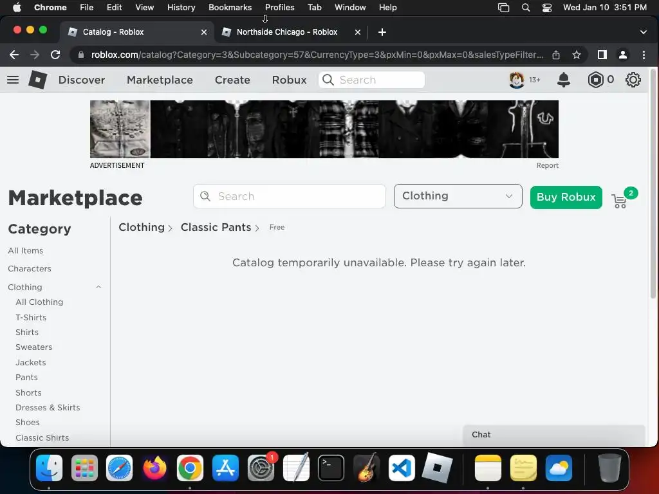Open the Bookmarks menu
This screenshot has width=659, height=494.
[x=230, y=8]
